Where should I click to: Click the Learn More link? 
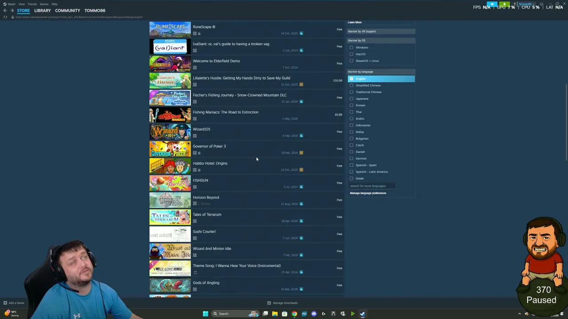(x=355, y=22)
